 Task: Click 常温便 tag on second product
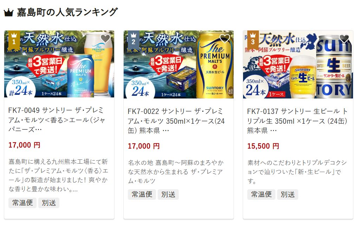tap(142, 195)
